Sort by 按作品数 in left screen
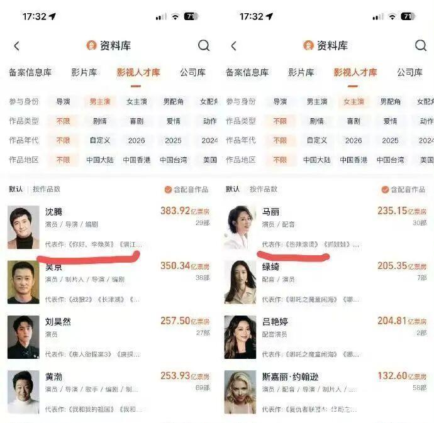 47,189
